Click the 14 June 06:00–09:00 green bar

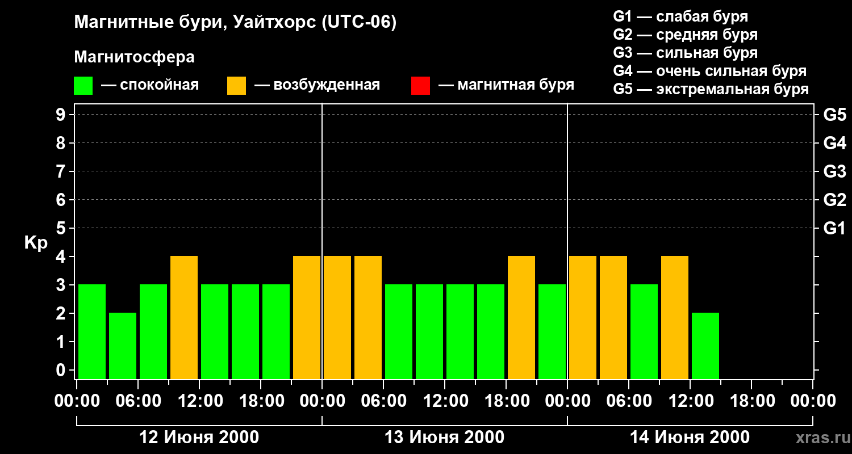(x=644, y=331)
